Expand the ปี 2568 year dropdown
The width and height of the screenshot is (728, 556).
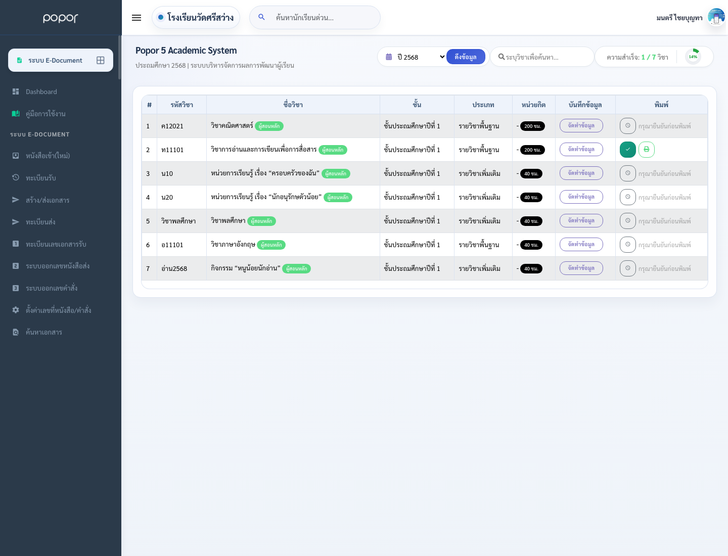(x=416, y=57)
